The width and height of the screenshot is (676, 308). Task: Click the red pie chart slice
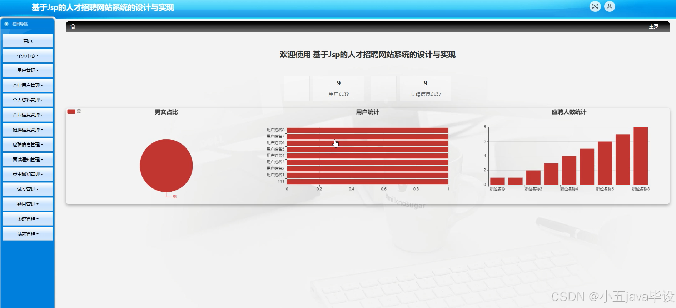coord(166,166)
